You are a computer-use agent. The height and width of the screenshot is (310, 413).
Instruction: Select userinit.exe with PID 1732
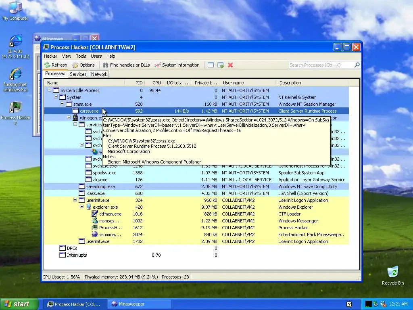tap(196, 241)
